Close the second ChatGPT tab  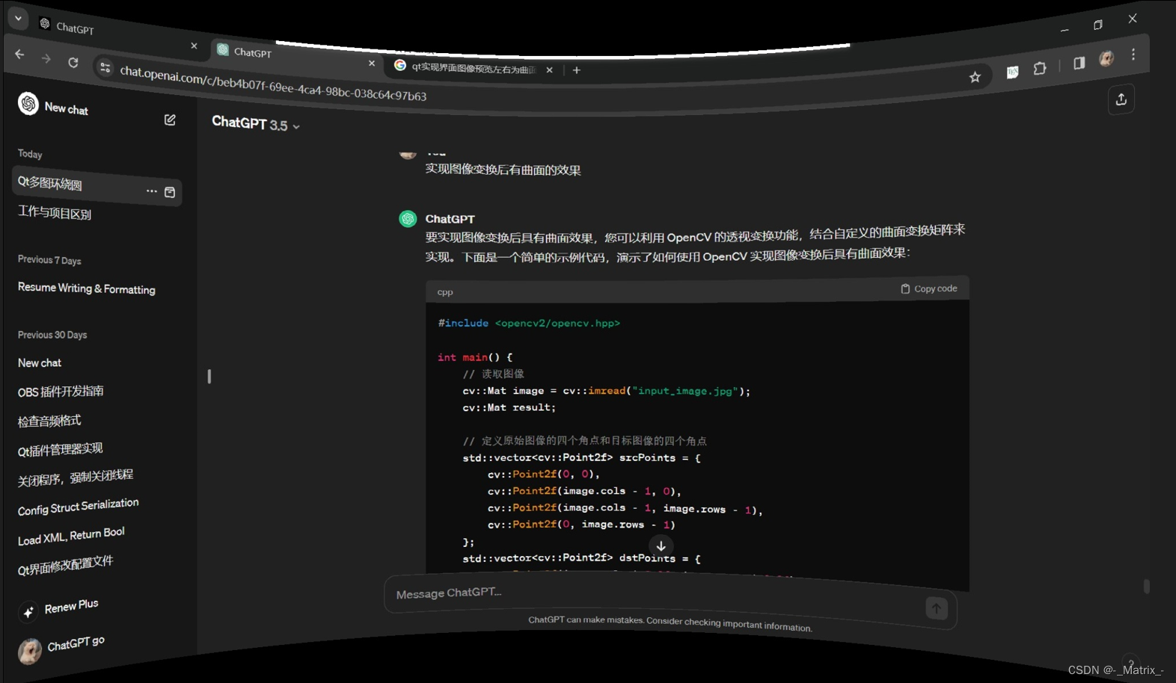[372, 64]
